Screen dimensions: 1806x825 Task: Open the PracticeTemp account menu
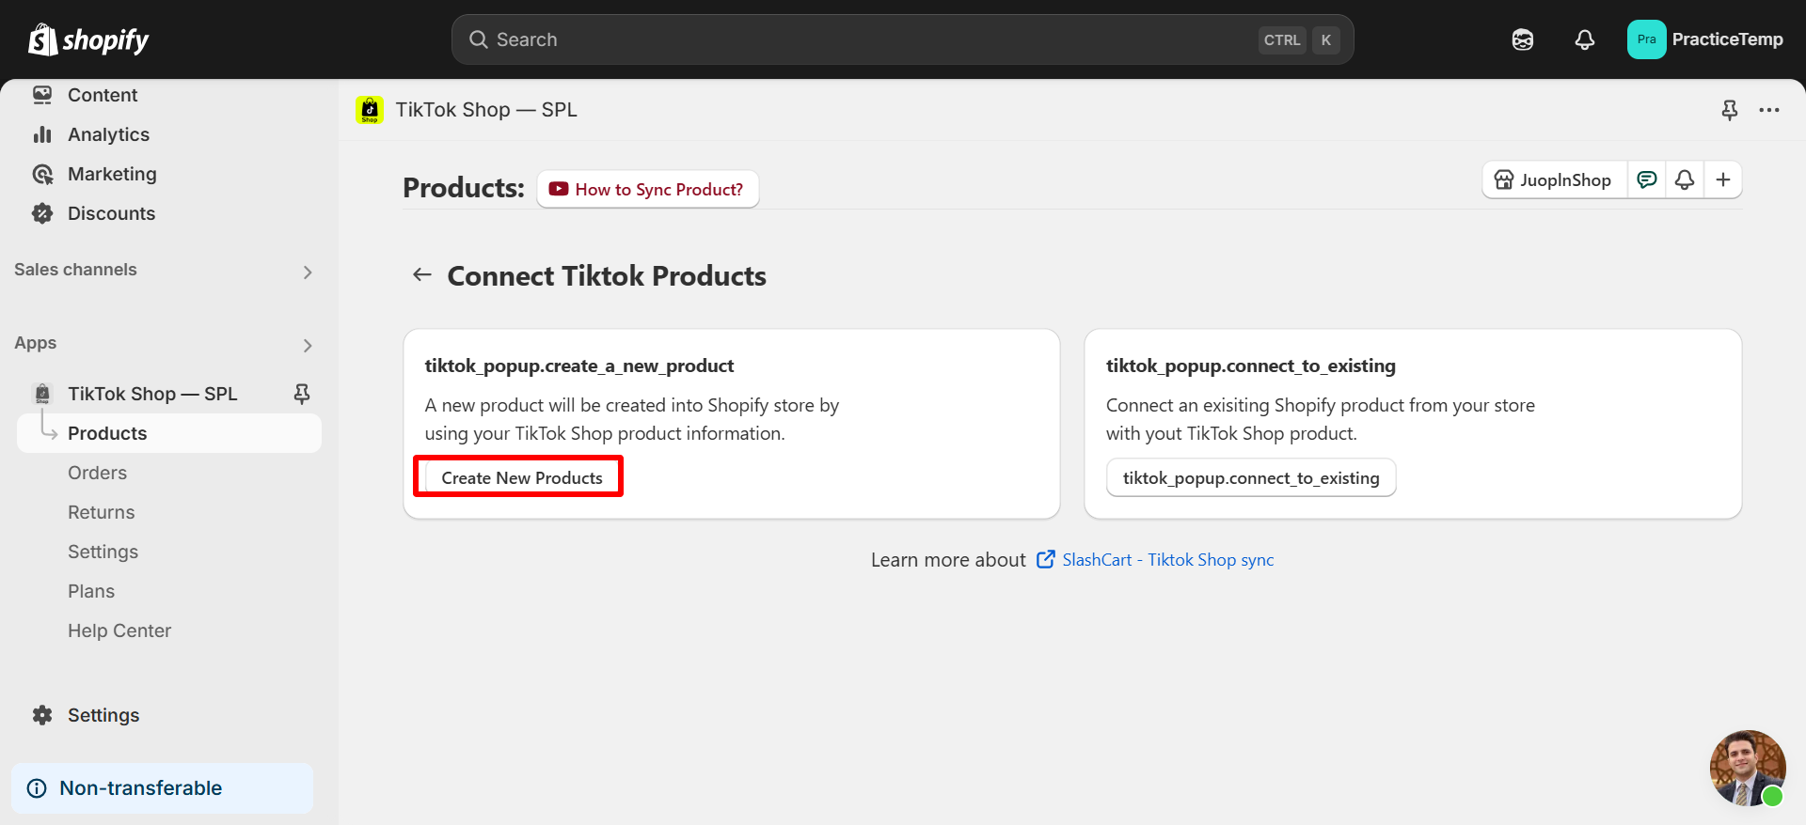[x=1705, y=39]
